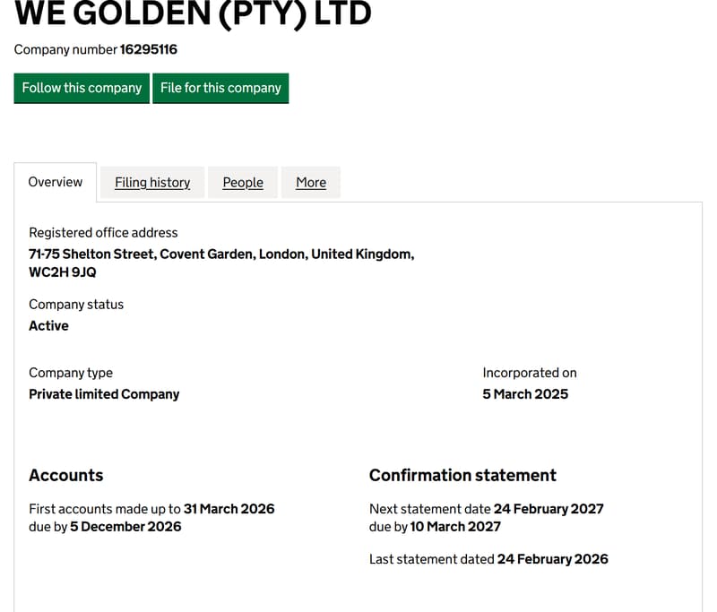Click next statement date 24 February 2027
717x612 pixels.
tap(549, 509)
